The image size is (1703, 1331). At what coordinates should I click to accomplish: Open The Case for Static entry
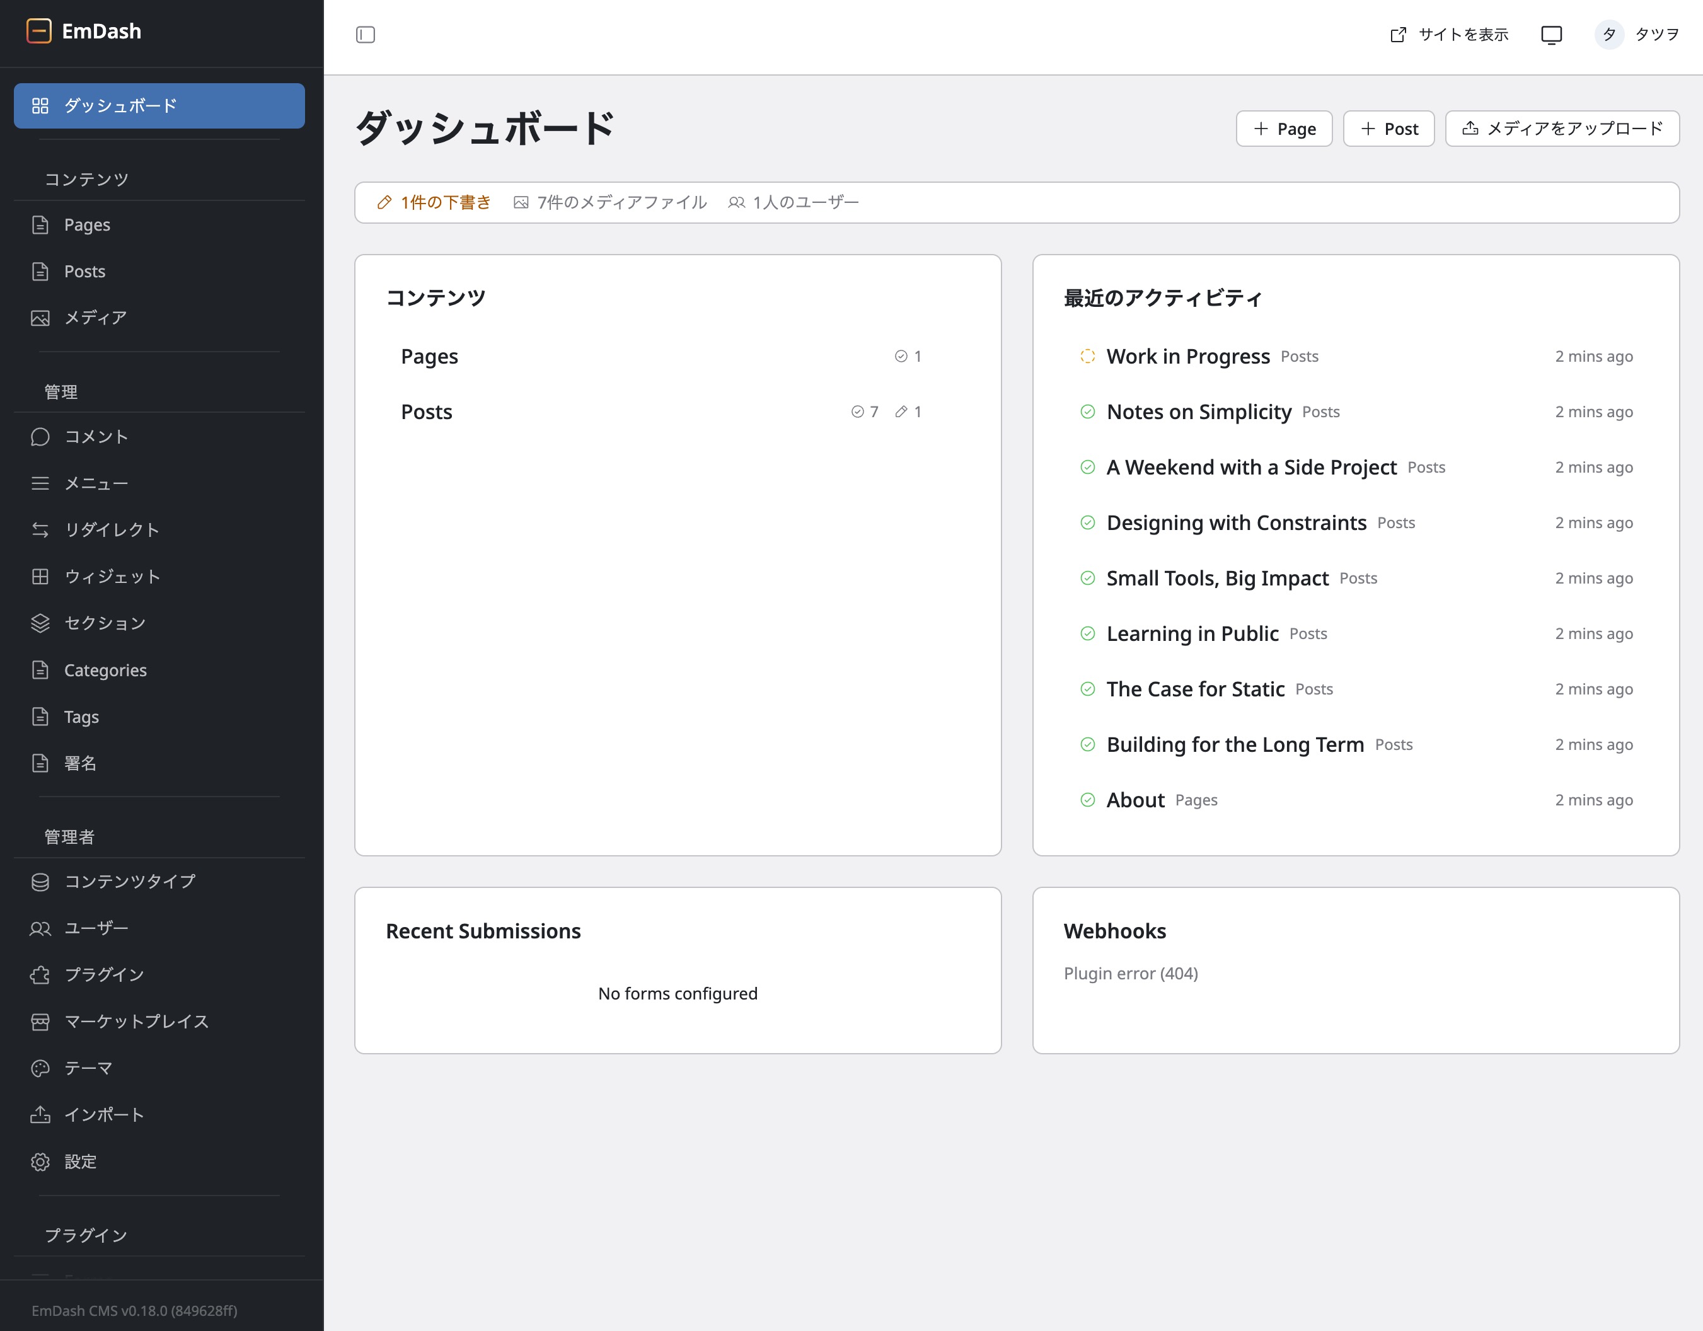(1355, 688)
